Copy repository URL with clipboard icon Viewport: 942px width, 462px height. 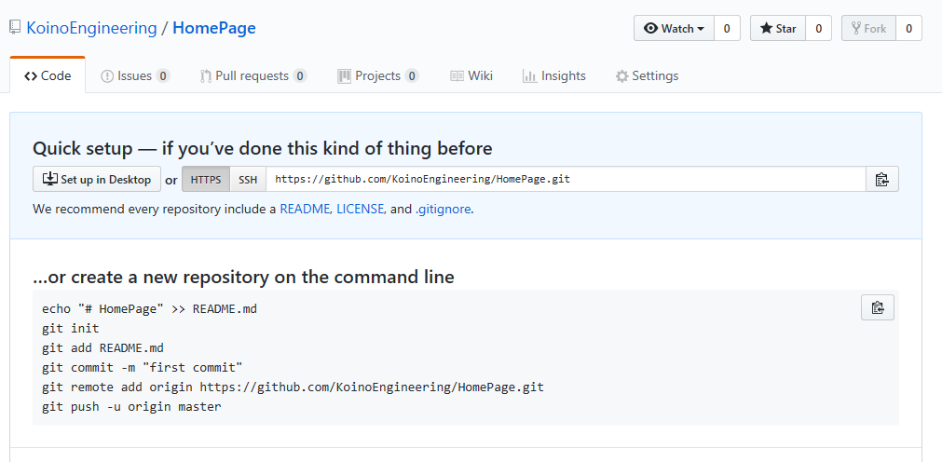point(882,179)
